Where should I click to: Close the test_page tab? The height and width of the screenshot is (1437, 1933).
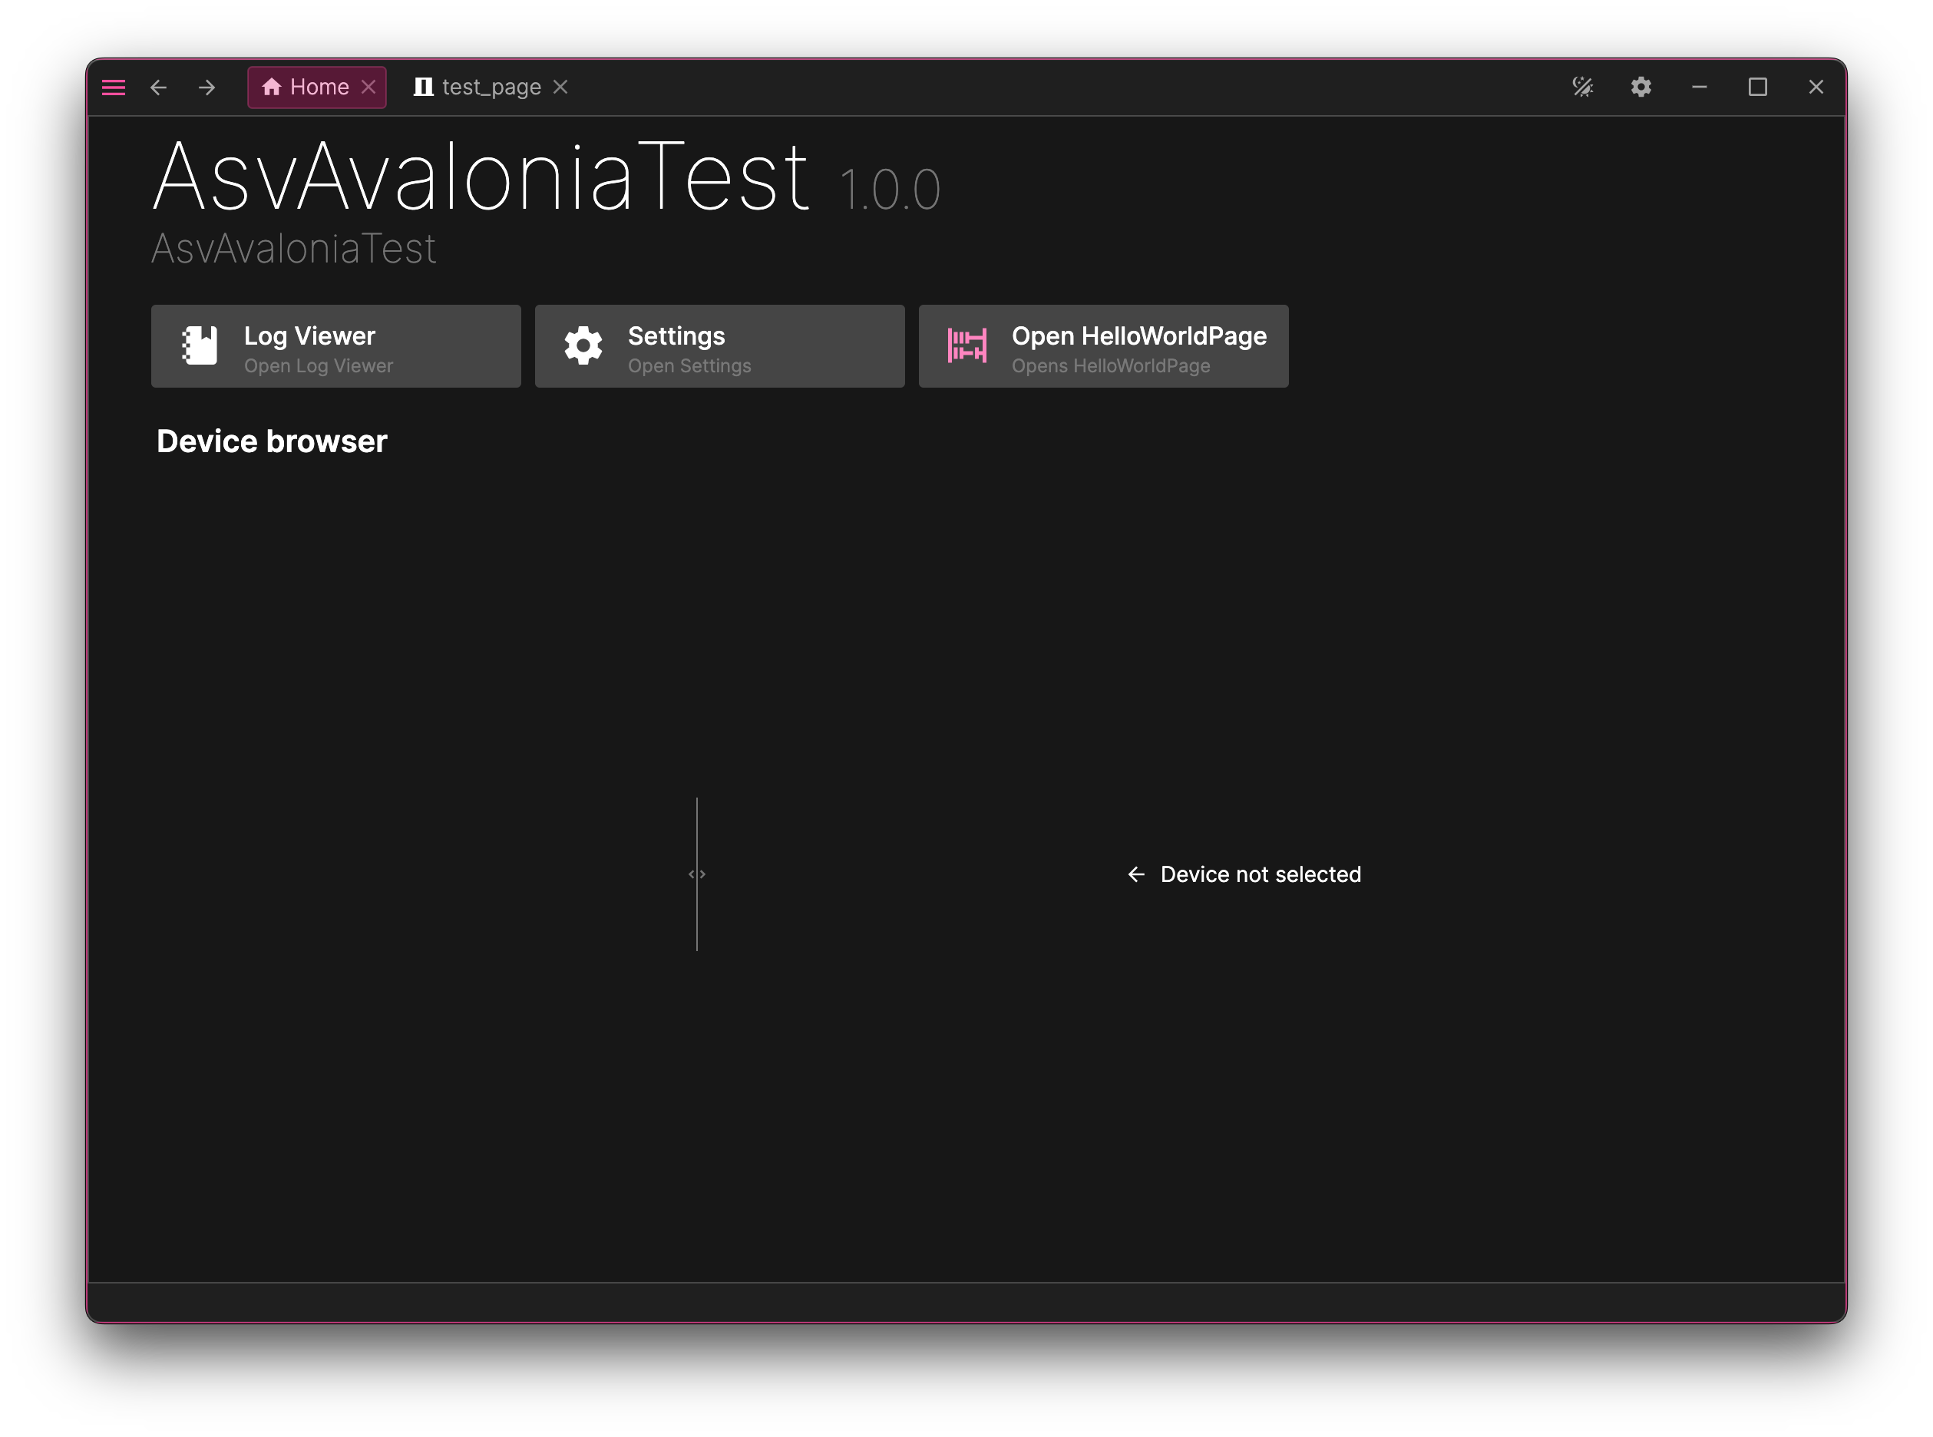562,86
